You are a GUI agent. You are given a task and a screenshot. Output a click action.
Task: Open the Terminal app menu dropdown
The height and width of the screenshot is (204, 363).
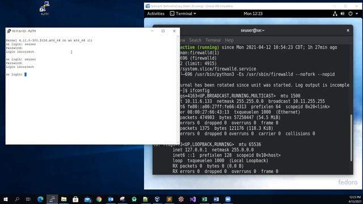pos(183,14)
